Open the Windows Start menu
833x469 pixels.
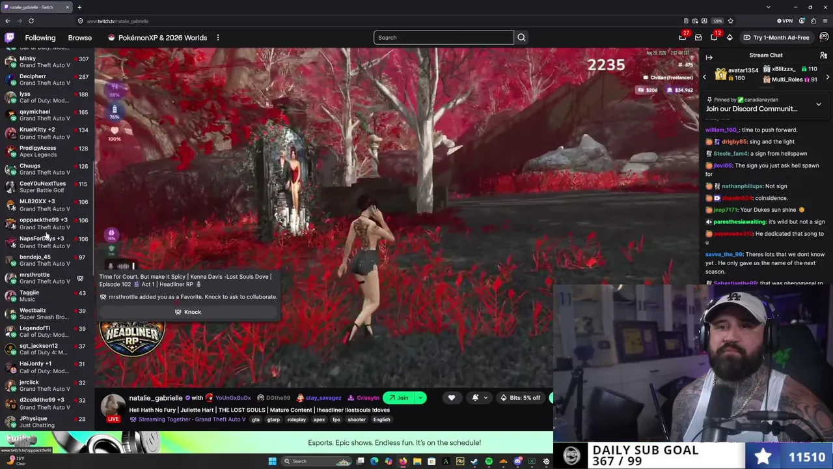click(x=273, y=461)
